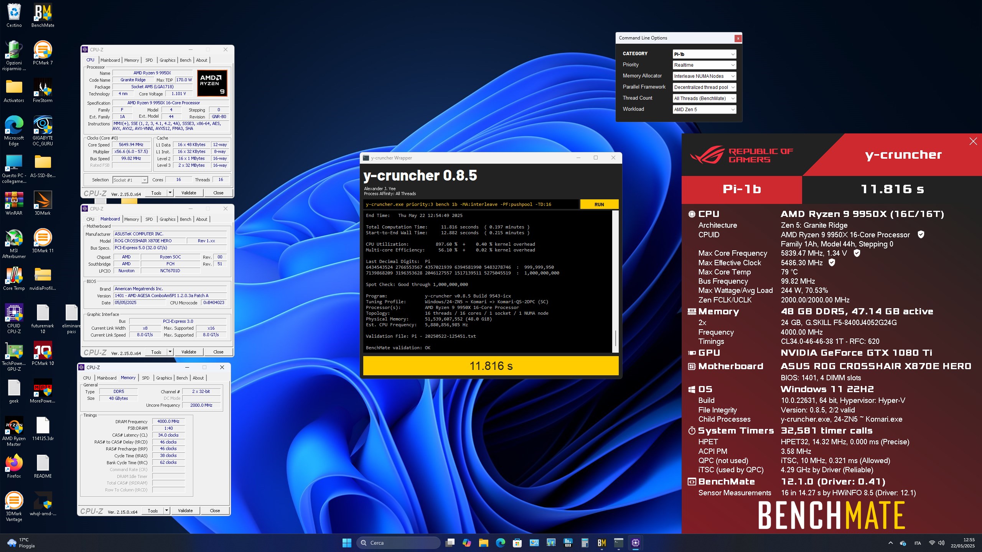This screenshot has height=552, width=982.
Task: Click Close button in CPU-Z CPU window
Action: pos(218,193)
